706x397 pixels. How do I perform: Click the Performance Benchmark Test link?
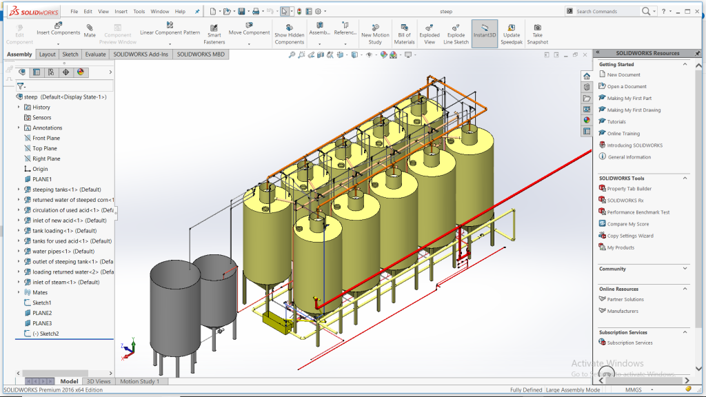(638, 212)
